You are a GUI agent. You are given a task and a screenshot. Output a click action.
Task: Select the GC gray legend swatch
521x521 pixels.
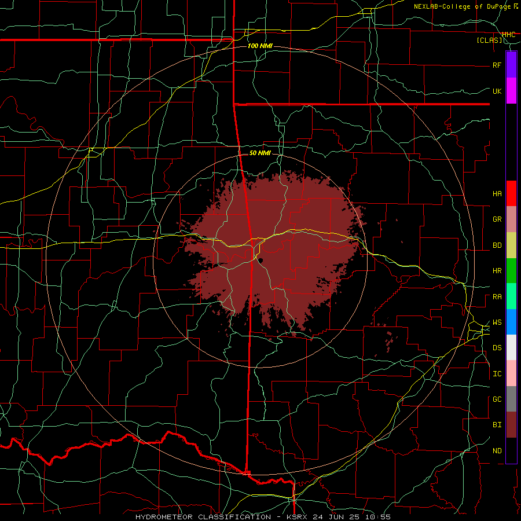pos(511,399)
